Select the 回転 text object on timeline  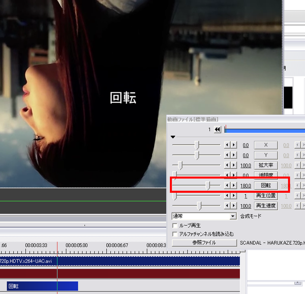coord(41,286)
